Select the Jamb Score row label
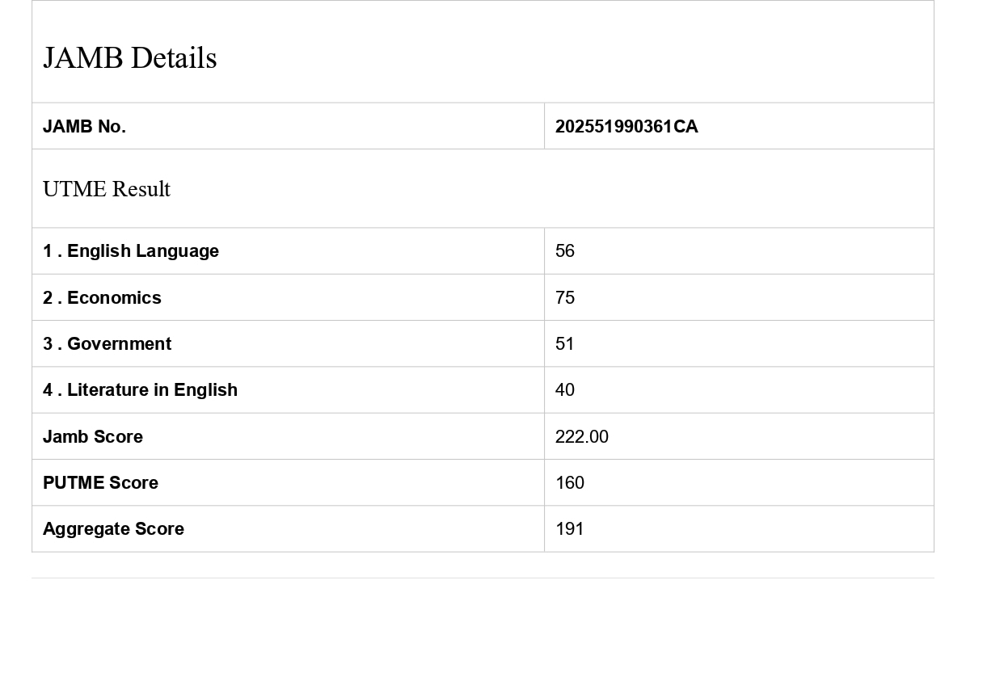 (93, 437)
